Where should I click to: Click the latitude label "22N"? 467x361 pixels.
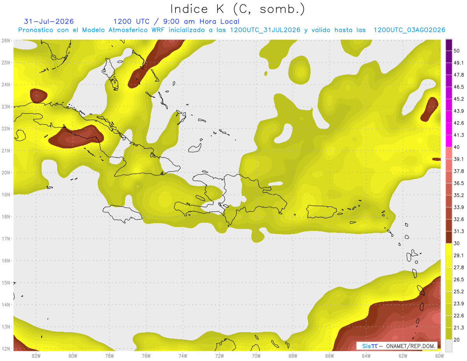coord(6,129)
